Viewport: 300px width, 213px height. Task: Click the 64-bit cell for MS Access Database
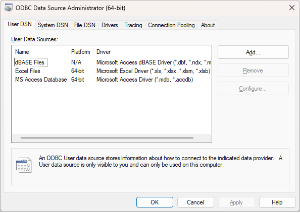click(77, 80)
